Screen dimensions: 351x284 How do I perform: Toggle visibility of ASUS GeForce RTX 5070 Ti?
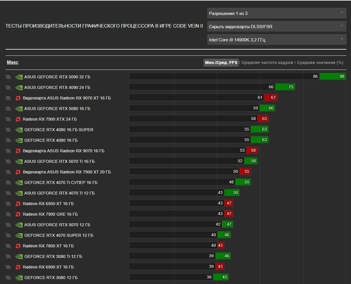(8, 161)
